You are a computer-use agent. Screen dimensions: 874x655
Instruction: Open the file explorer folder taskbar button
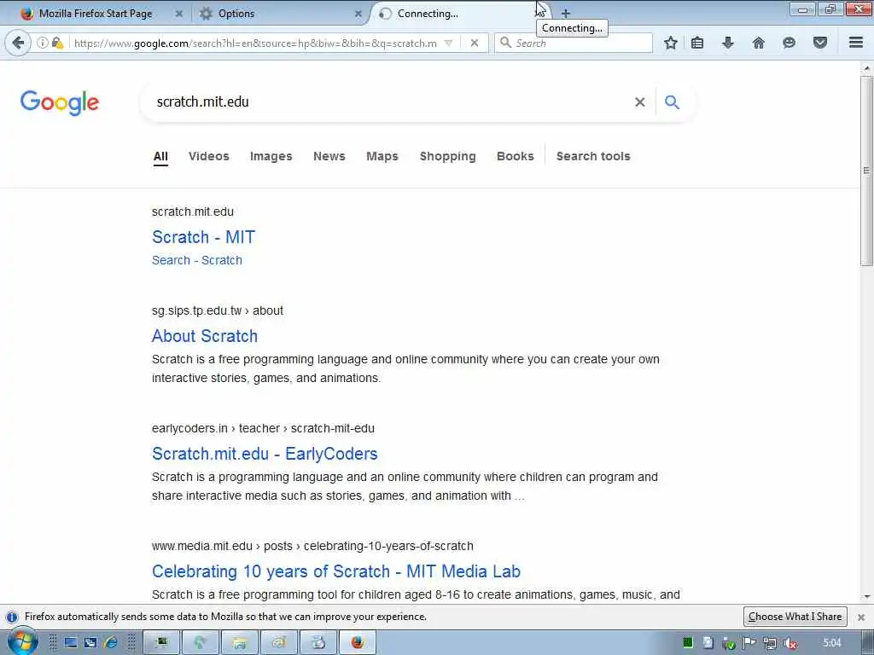click(x=240, y=643)
